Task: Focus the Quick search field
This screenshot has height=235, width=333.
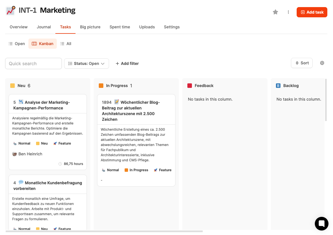Action: 33,63
